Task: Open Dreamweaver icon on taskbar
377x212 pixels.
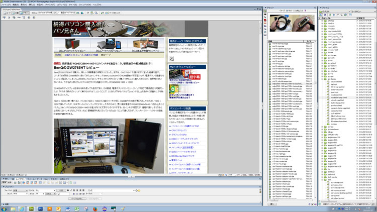Action: [x=31, y=209]
